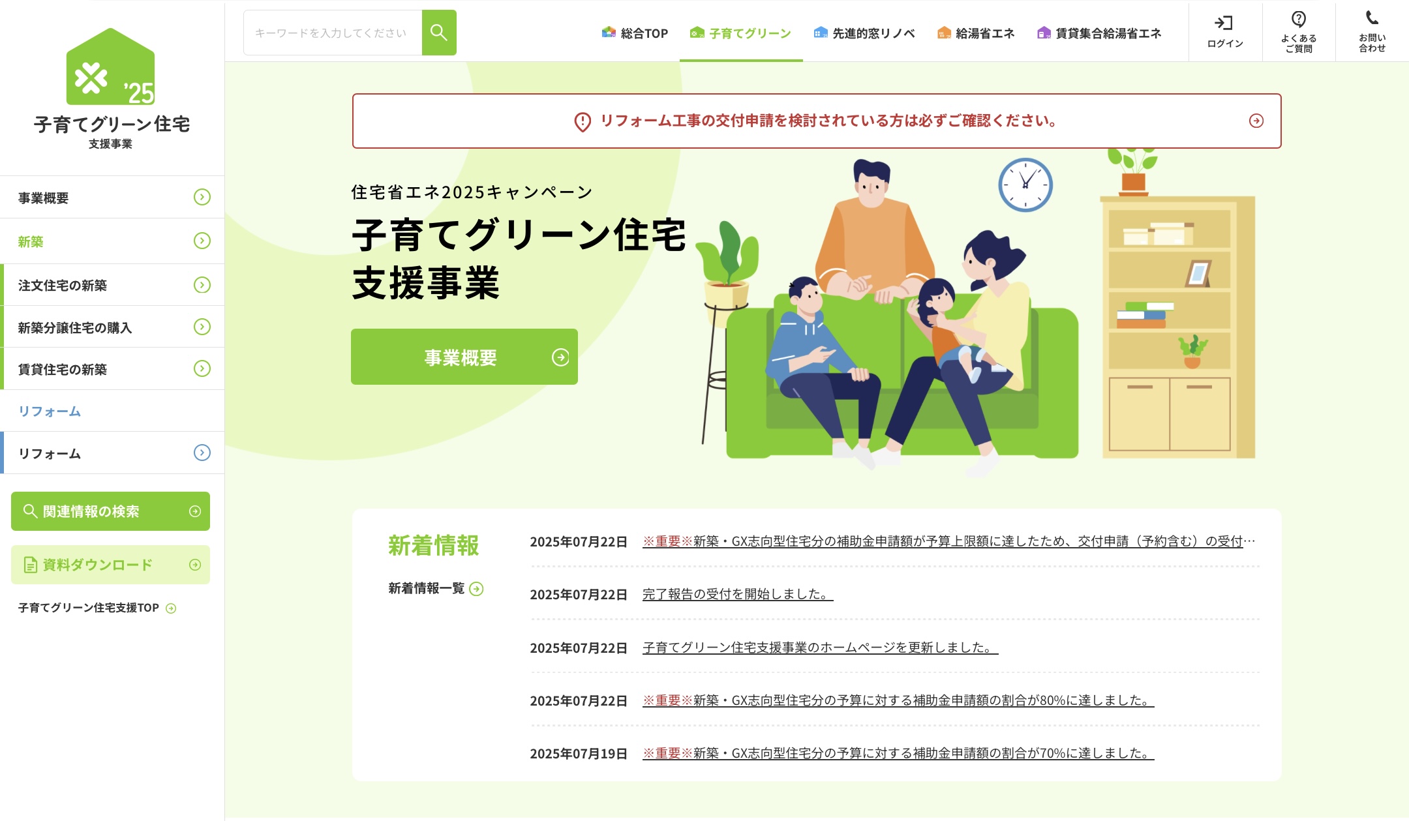Select 注文住宅の新築 in sidebar
Image resolution: width=1409 pixels, height=821 pixels.
click(114, 285)
